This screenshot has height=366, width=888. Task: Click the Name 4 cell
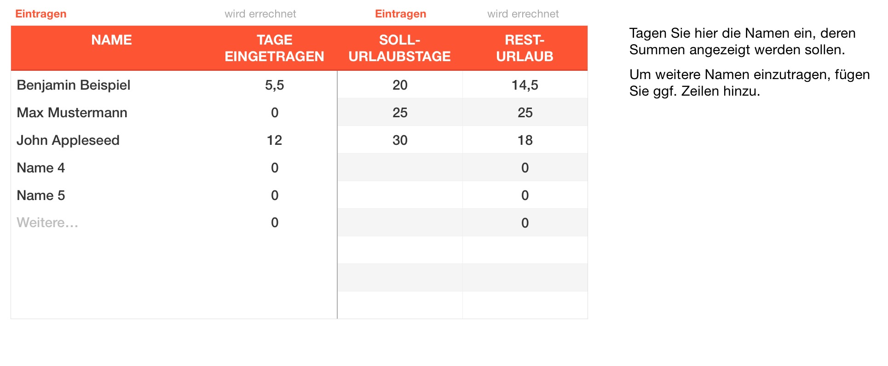(41, 168)
